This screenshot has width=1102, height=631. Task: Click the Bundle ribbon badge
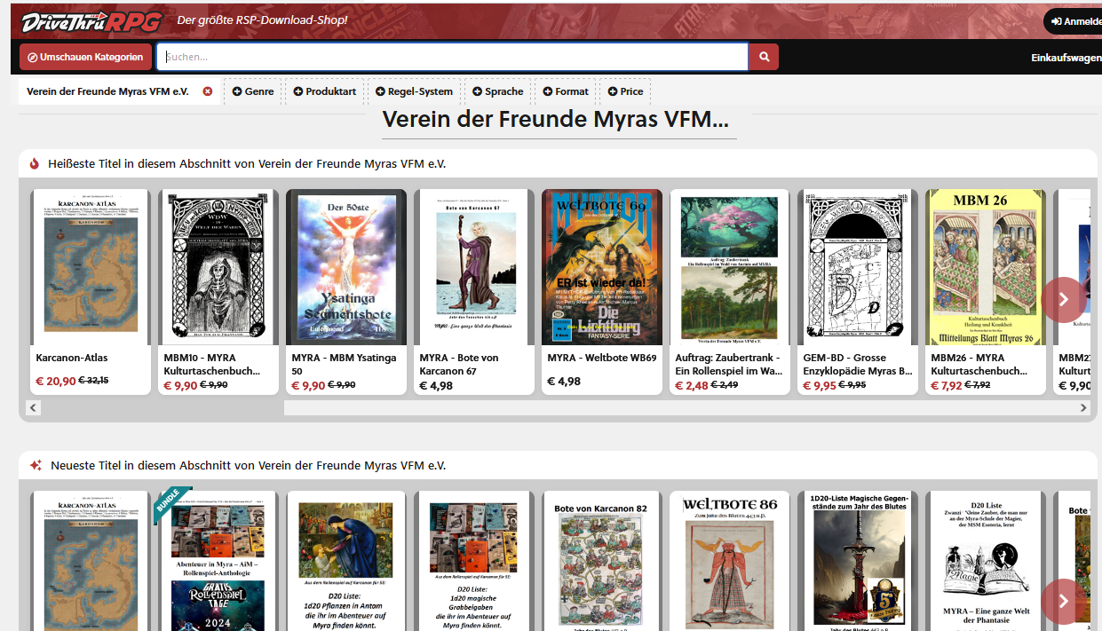tap(171, 503)
